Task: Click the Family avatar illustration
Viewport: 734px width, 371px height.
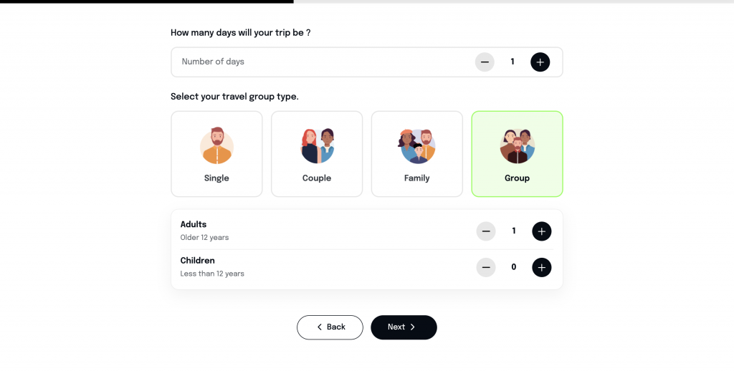Action: (x=417, y=146)
